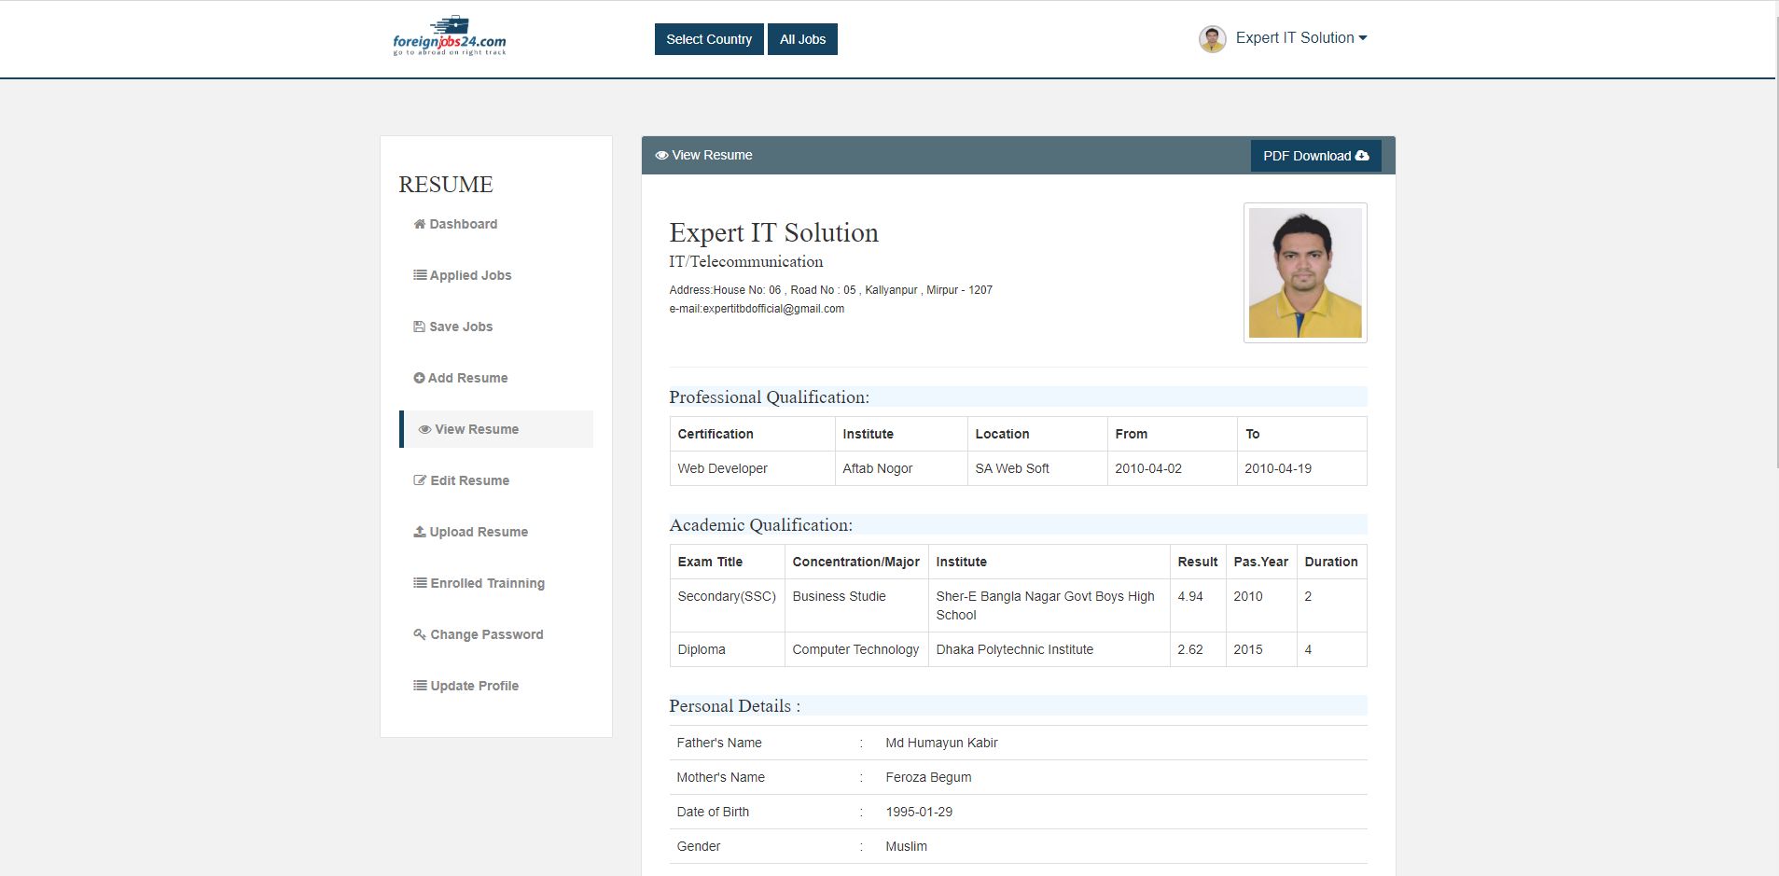Viewport: 1779px width, 876px height.
Task: Click the Add Resume plus icon
Action: 419,378
